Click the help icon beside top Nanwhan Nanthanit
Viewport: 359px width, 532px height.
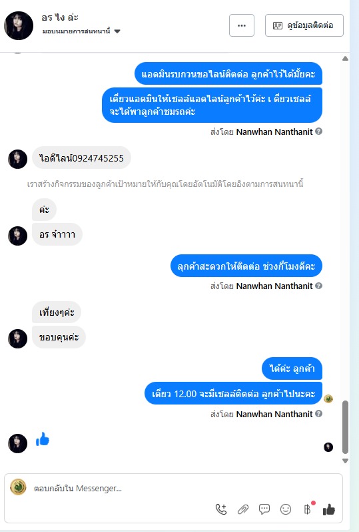coord(318,131)
